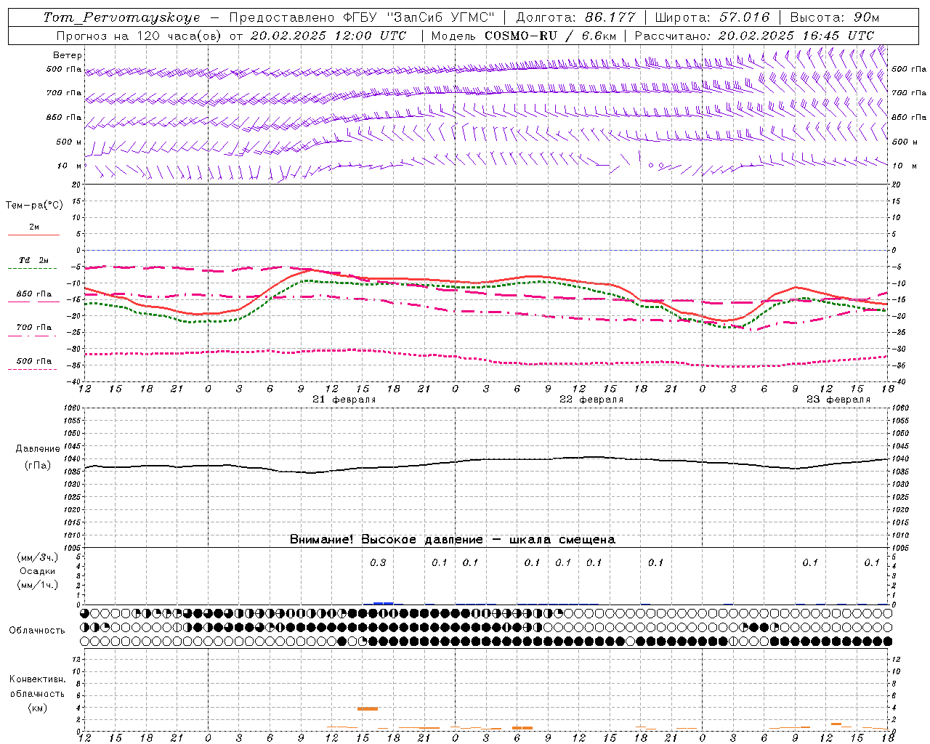Screen dimensions: 930x744
Task: Click the '(км)' convective cloud unit label
Action: (37, 708)
